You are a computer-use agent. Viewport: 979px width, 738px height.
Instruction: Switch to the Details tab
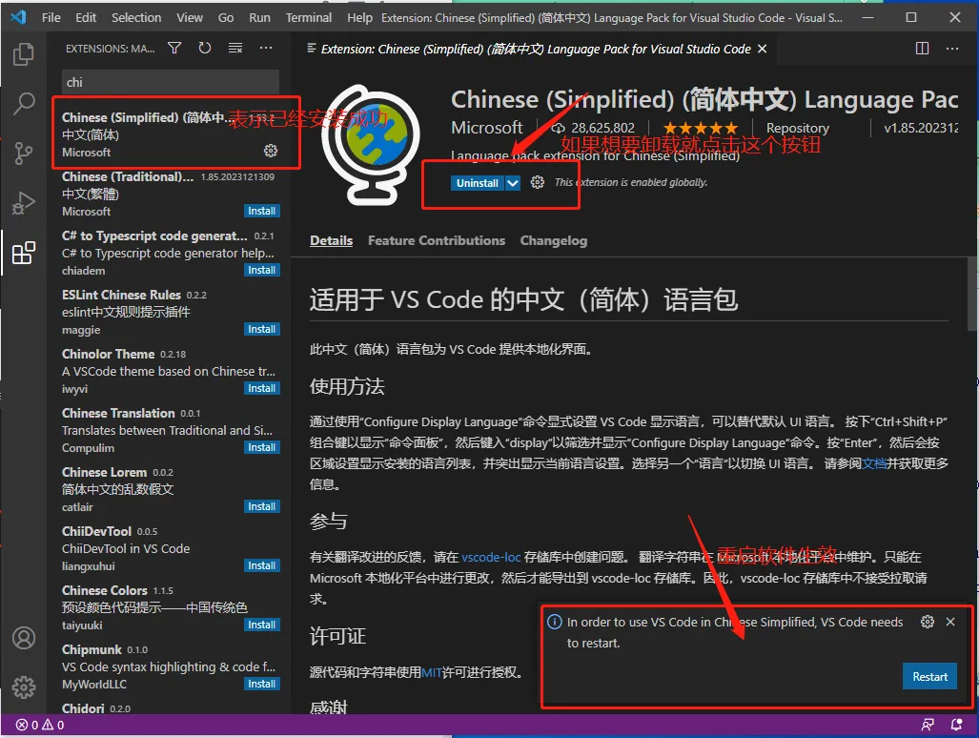[331, 241]
